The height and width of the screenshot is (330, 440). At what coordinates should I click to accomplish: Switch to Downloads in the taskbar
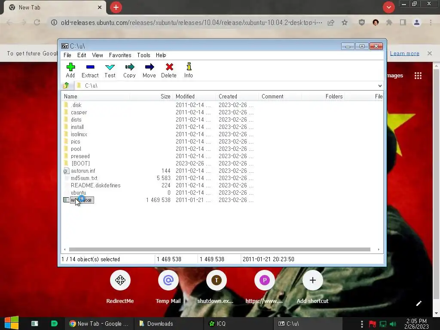[168, 324]
